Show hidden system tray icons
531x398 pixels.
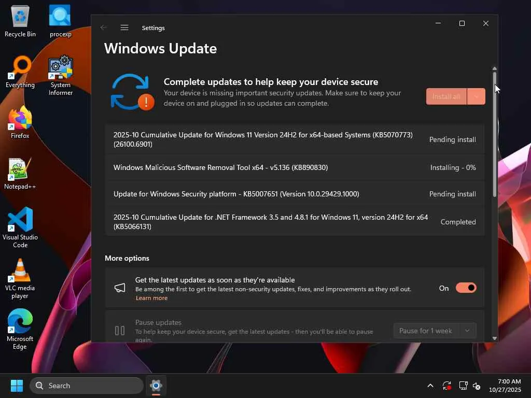pyautogui.click(x=430, y=386)
